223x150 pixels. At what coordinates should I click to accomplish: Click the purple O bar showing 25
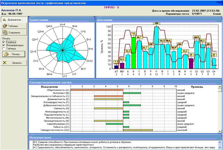(x=191, y=64)
